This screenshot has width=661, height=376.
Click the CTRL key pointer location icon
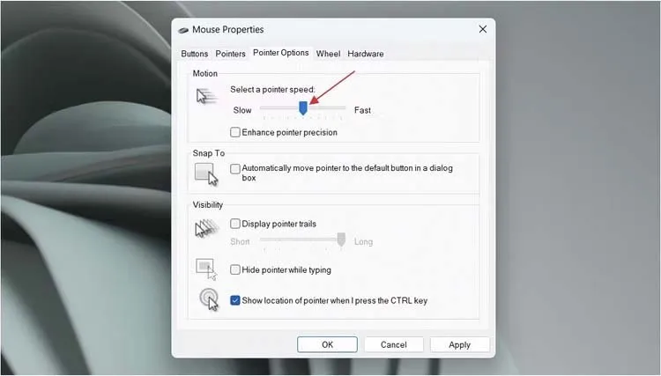[x=207, y=300]
